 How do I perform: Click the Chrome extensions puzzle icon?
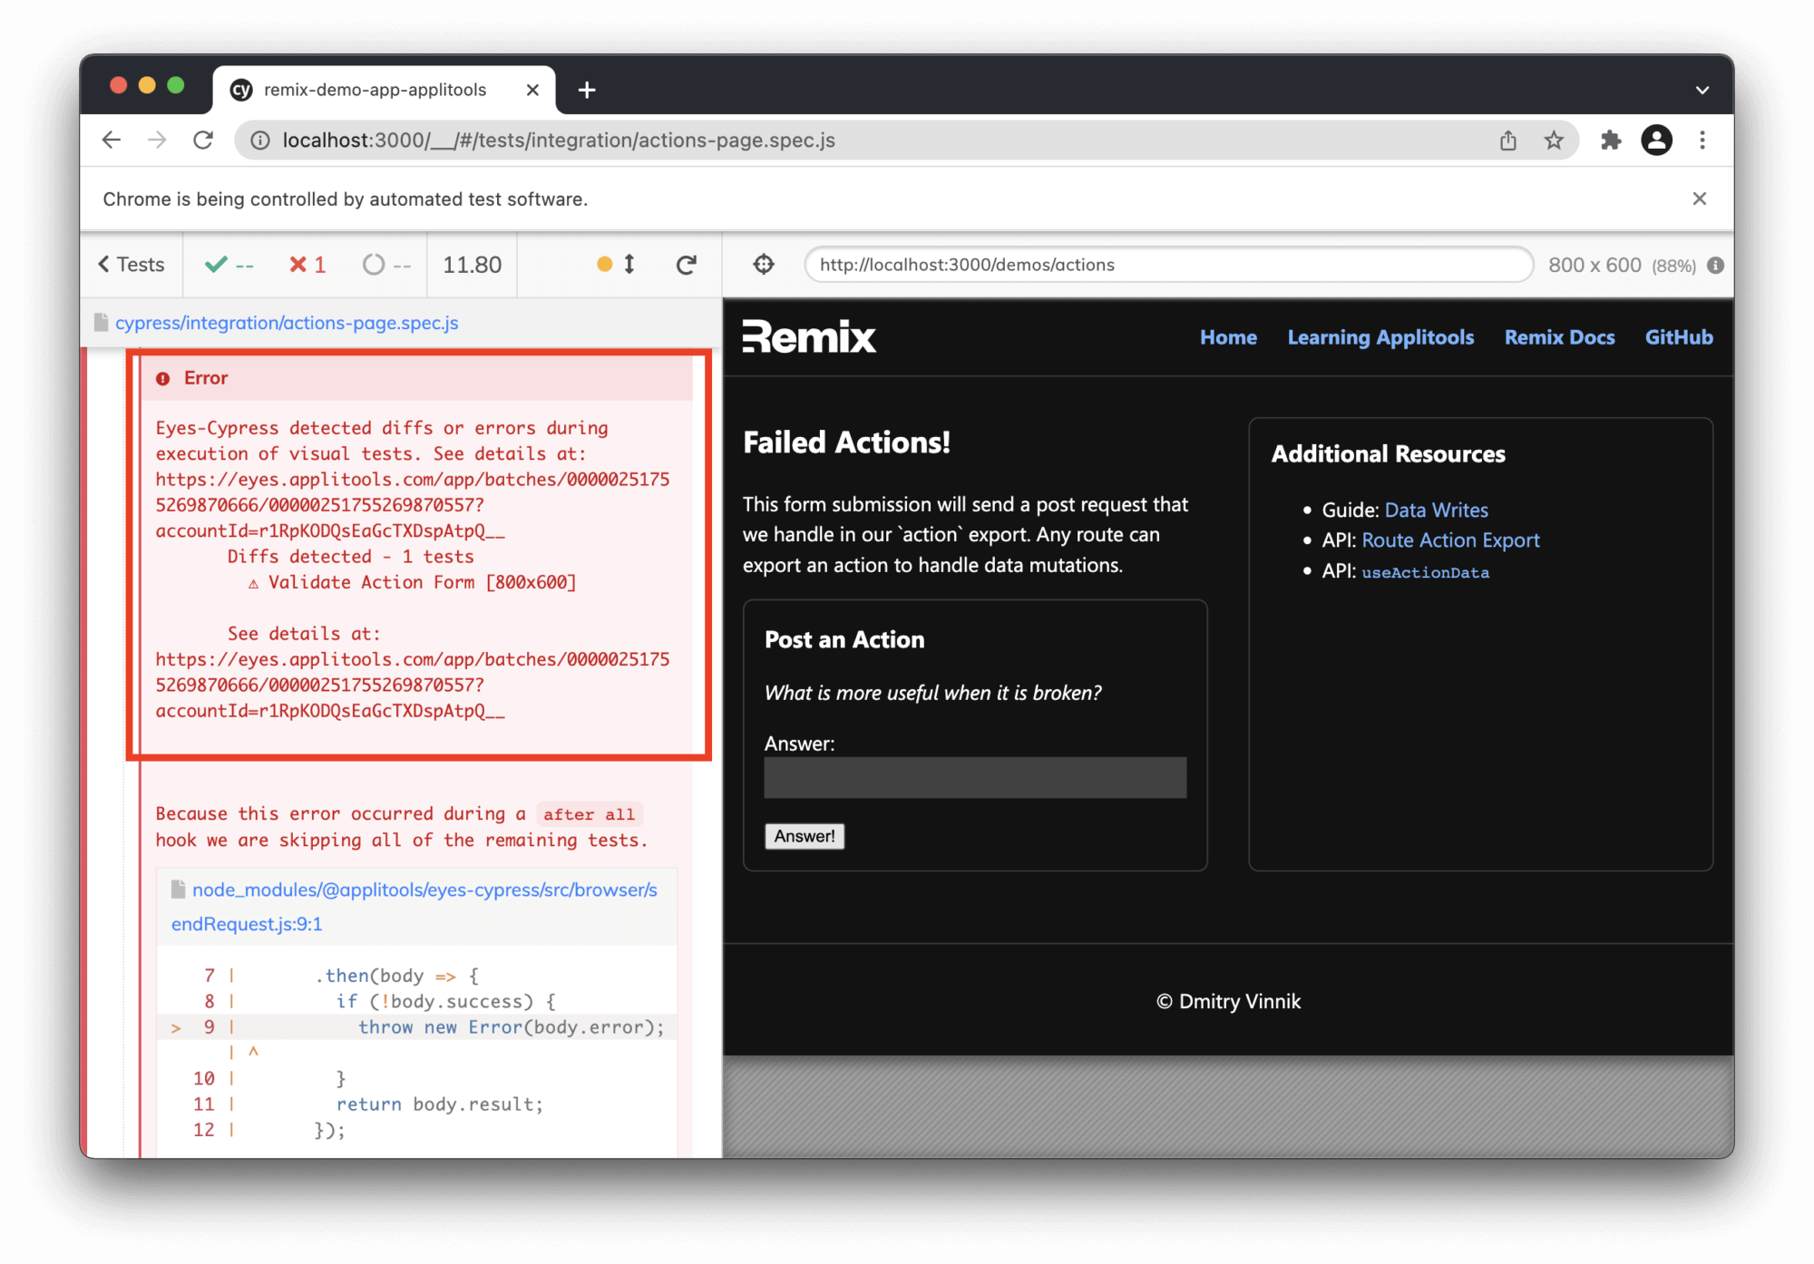point(1610,140)
